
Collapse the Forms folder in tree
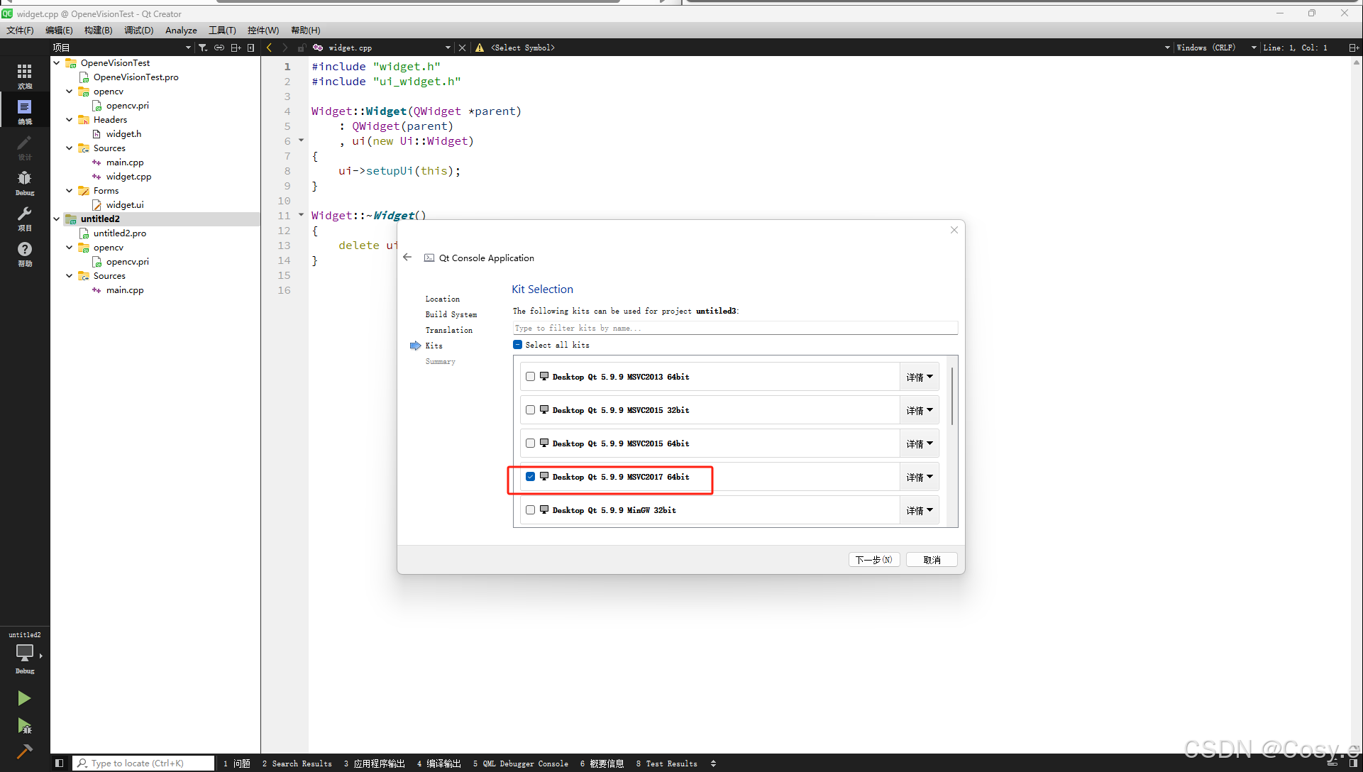(x=69, y=190)
